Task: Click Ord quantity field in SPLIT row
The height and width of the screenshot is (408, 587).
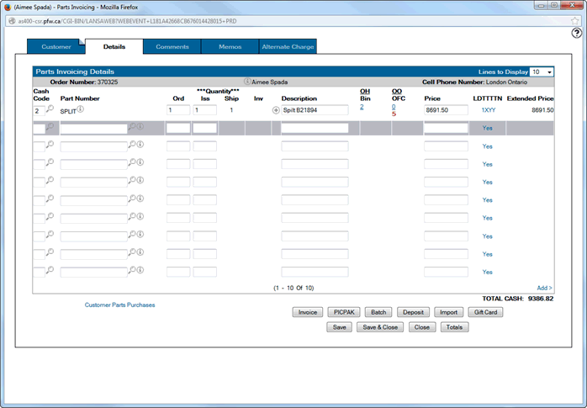Action: click(x=178, y=110)
